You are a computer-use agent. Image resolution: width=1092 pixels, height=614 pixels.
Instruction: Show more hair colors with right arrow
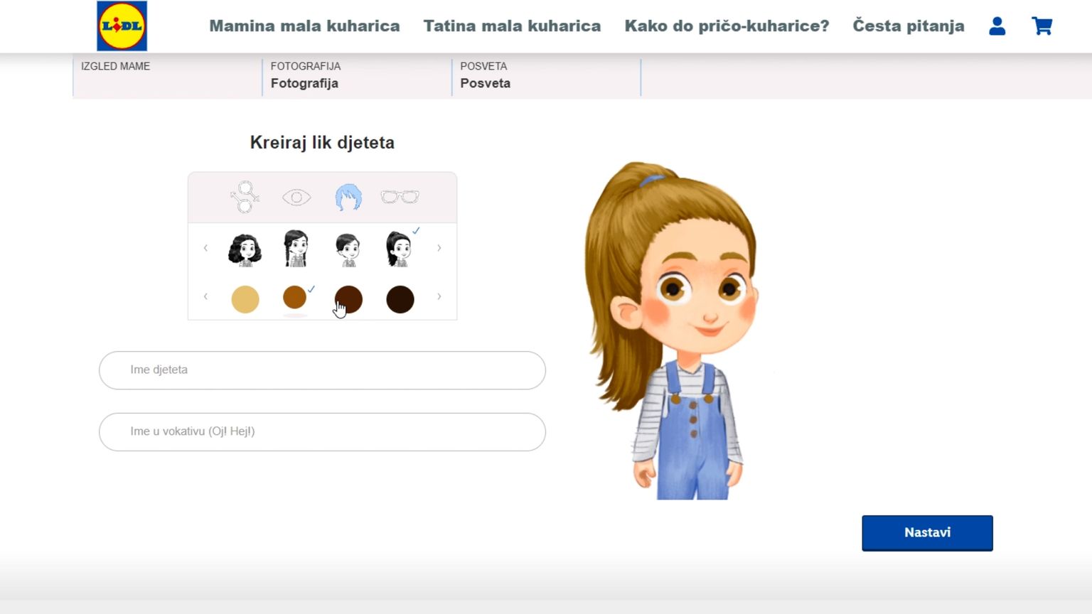pos(439,296)
